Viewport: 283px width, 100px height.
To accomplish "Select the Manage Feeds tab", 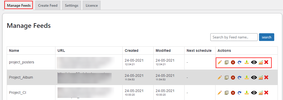I will pyautogui.click(x=19, y=5).
